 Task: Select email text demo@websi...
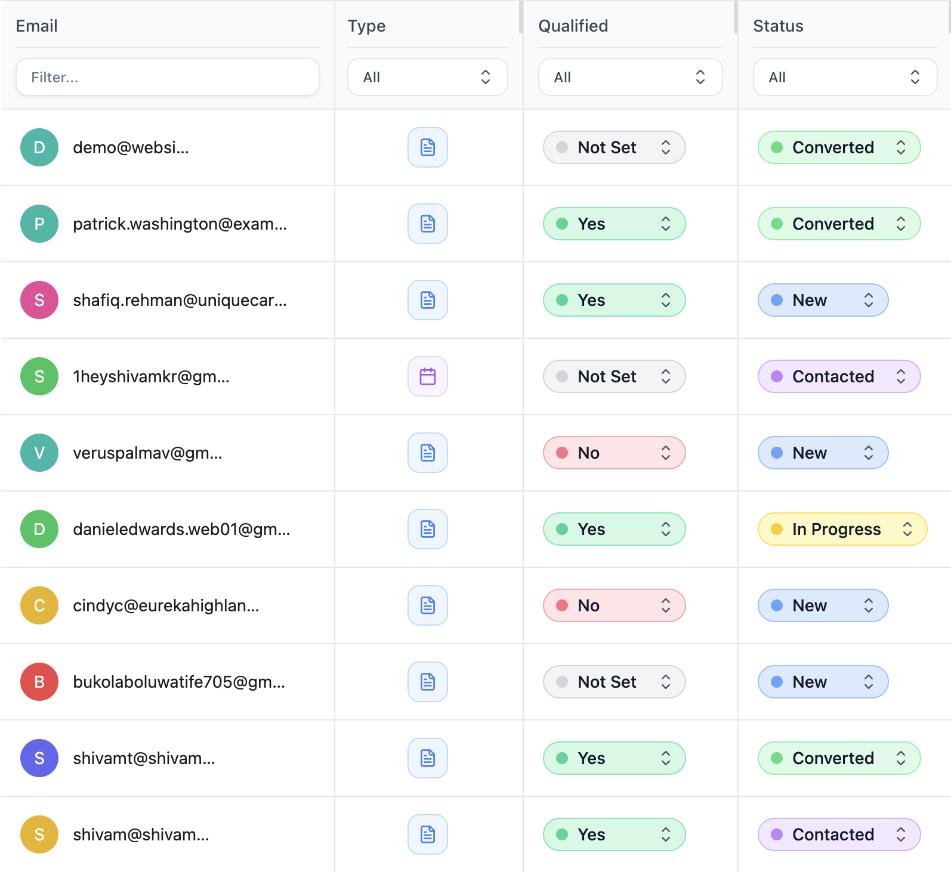click(x=131, y=147)
